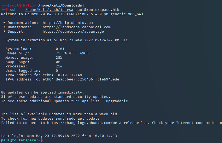Click the Welcome to Ubuntu 20.04.3 LTS banner

coord(72,14)
